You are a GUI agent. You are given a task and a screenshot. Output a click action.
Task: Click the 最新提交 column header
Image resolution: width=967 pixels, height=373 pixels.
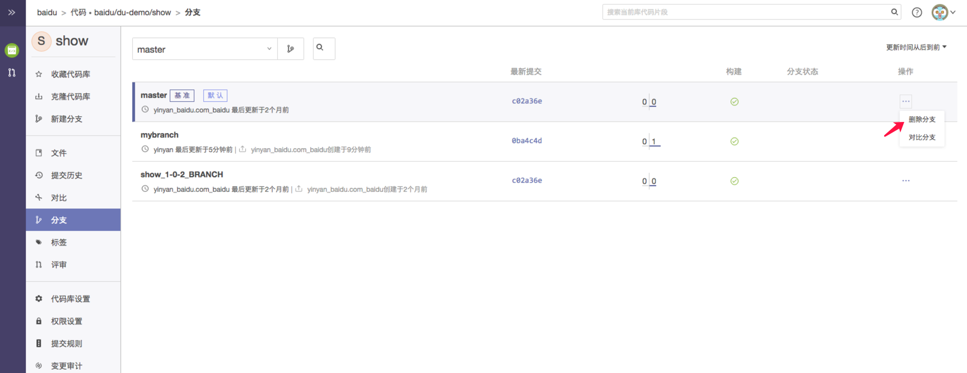pyautogui.click(x=526, y=72)
